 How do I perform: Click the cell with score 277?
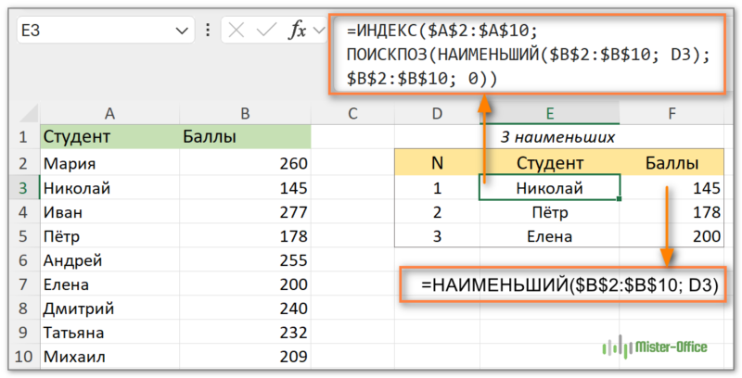point(245,212)
